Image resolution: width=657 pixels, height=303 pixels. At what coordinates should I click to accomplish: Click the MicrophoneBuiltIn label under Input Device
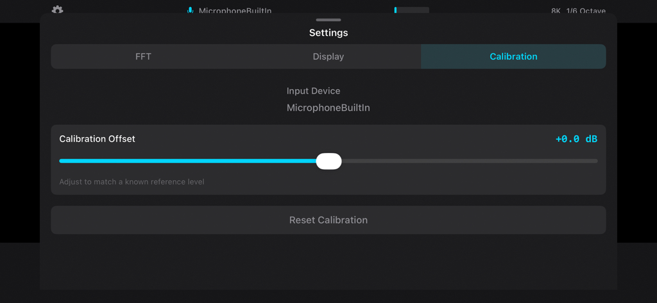point(328,108)
